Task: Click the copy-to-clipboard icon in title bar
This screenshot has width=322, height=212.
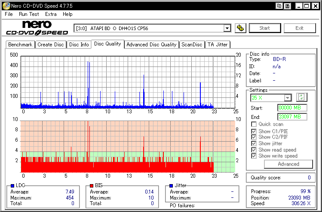Action: pos(279,6)
